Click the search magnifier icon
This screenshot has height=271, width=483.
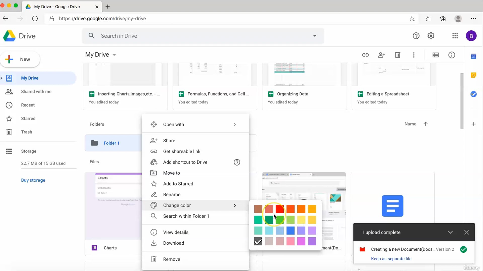tap(92, 36)
